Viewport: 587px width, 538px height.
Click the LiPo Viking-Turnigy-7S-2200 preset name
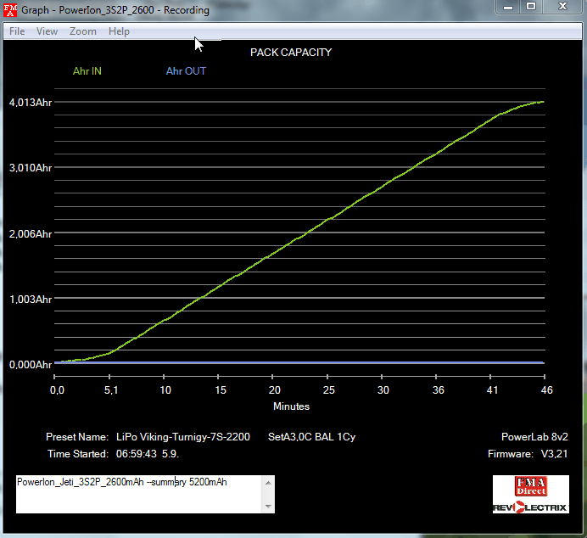click(x=182, y=437)
